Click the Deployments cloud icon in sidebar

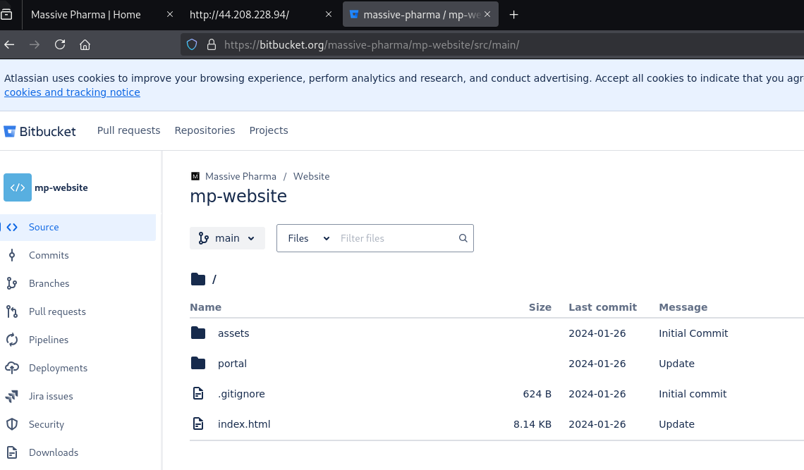[x=12, y=368]
